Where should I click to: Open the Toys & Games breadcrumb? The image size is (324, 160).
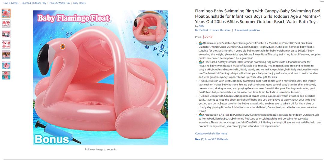pos(11,3)
